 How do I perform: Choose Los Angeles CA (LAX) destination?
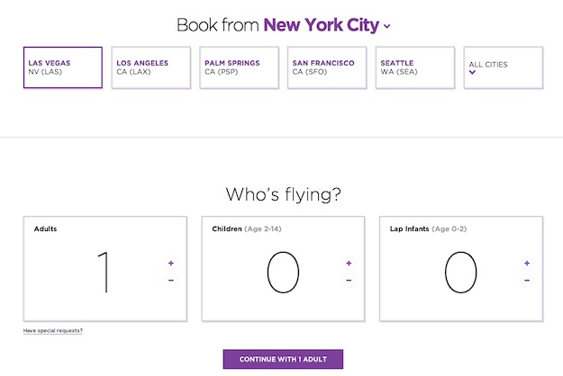pos(150,67)
